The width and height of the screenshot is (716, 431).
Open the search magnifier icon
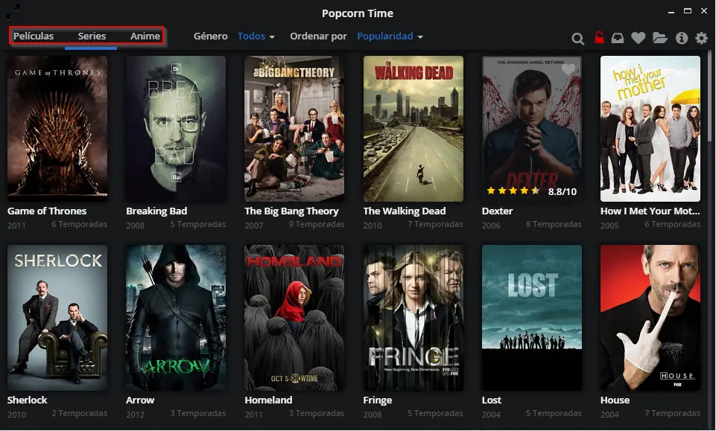[x=577, y=38]
